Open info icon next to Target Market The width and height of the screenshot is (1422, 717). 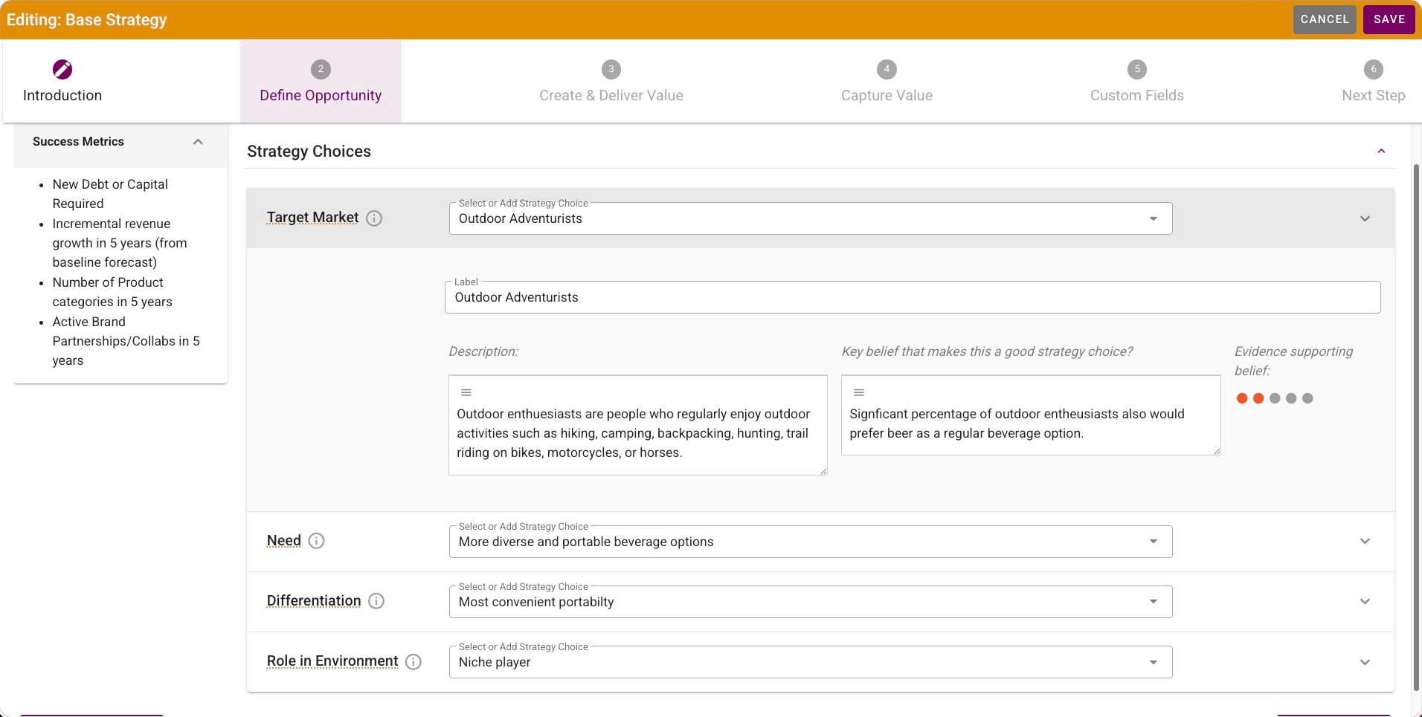pos(374,218)
